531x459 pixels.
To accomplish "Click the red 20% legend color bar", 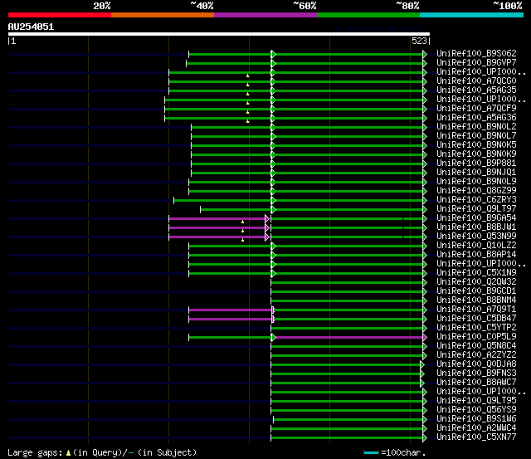I will click(x=60, y=15).
